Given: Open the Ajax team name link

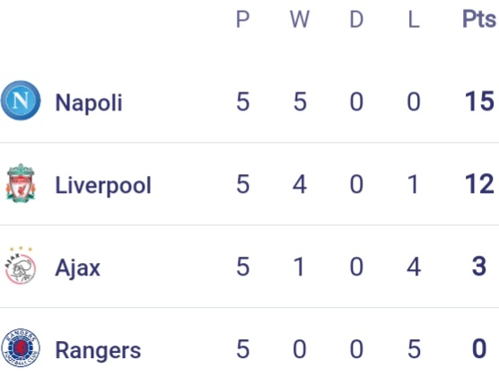Looking at the screenshot, I should [78, 267].
